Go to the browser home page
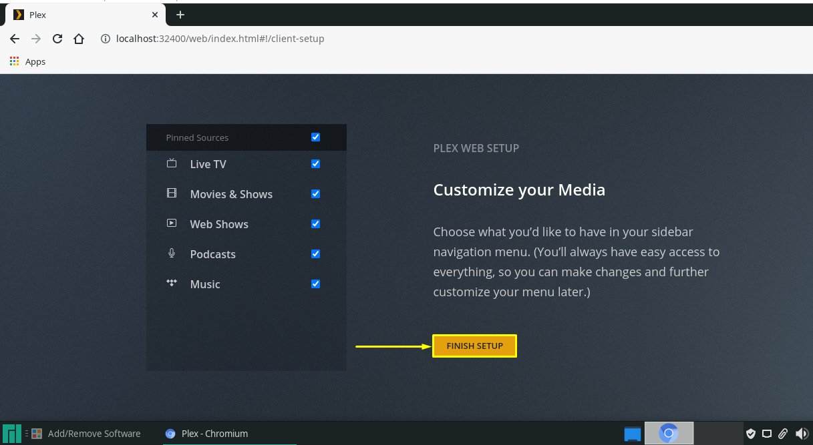The width and height of the screenshot is (813, 445). (79, 39)
